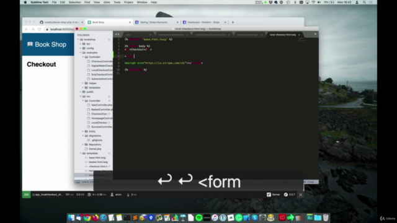This screenshot has width=397, height=223.
Task: Click the Chrome address bar
Action: click(60, 29)
